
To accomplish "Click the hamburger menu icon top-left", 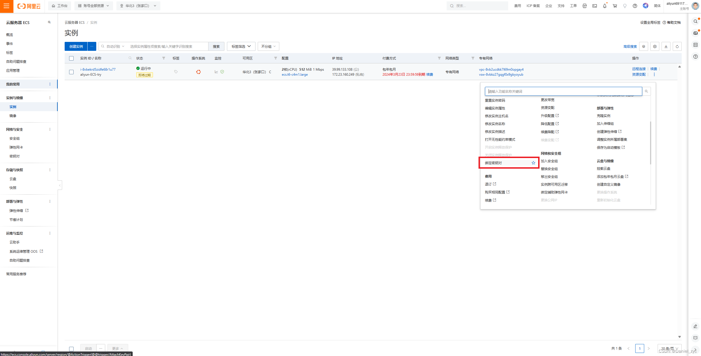I will coord(6,6).
